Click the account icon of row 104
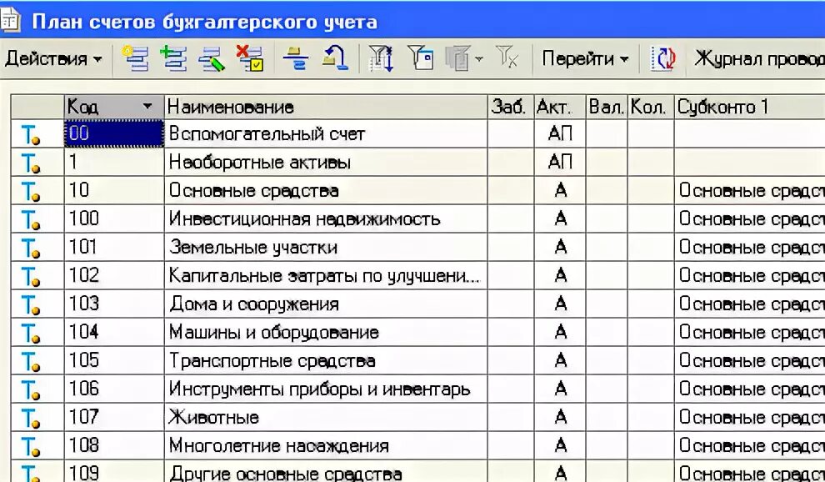Image resolution: width=825 pixels, height=482 pixels. (31, 334)
